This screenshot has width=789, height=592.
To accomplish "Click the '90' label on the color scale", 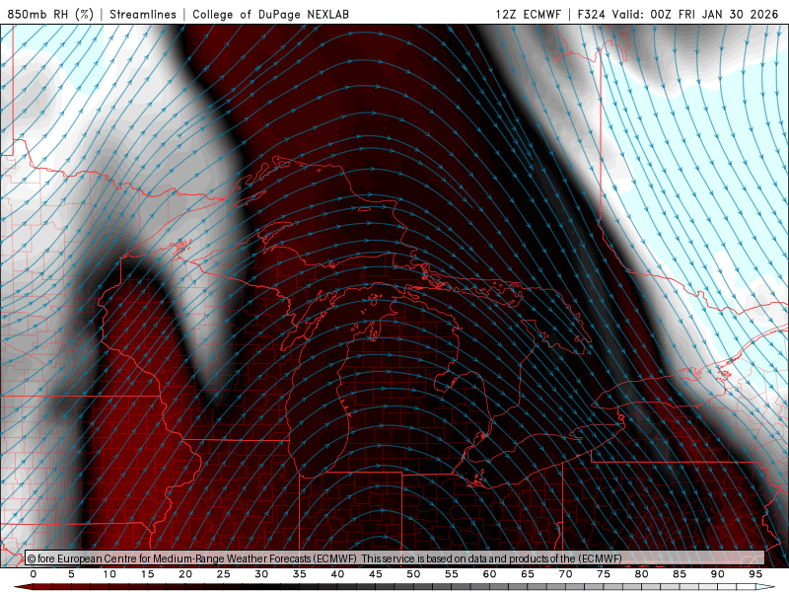I will coord(718,574).
